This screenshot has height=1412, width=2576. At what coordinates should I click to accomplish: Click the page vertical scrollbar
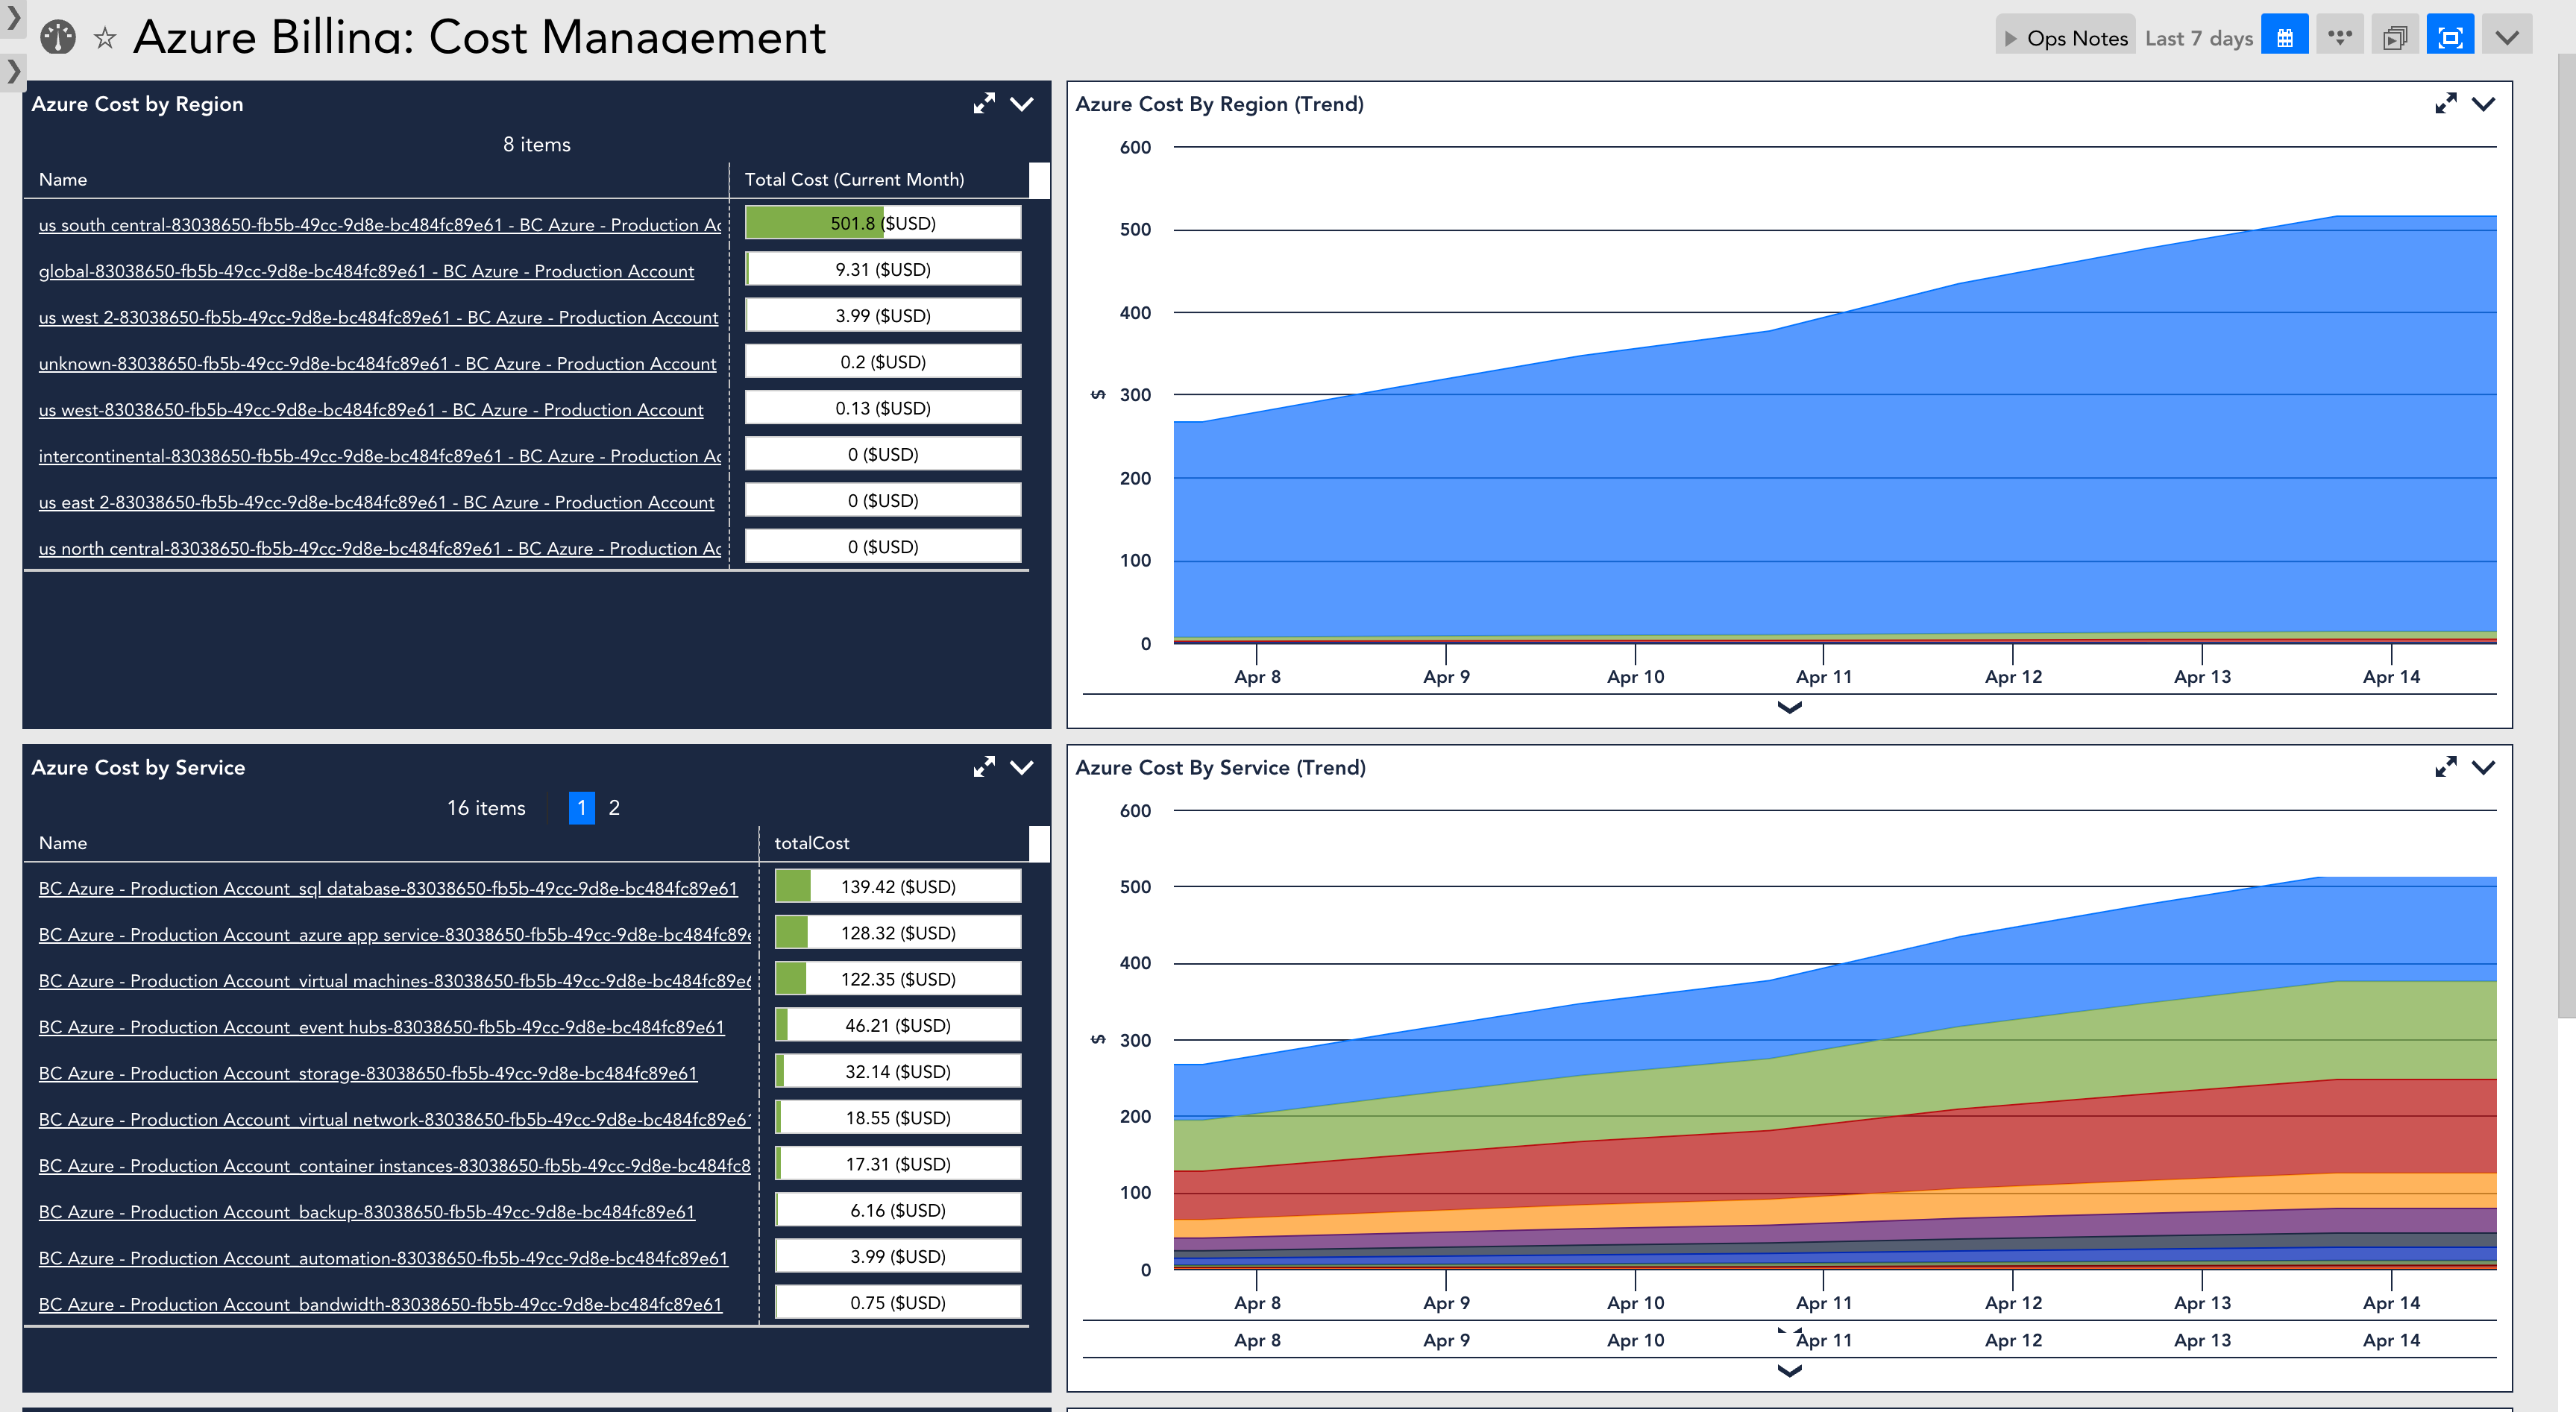click(x=2566, y=535)
